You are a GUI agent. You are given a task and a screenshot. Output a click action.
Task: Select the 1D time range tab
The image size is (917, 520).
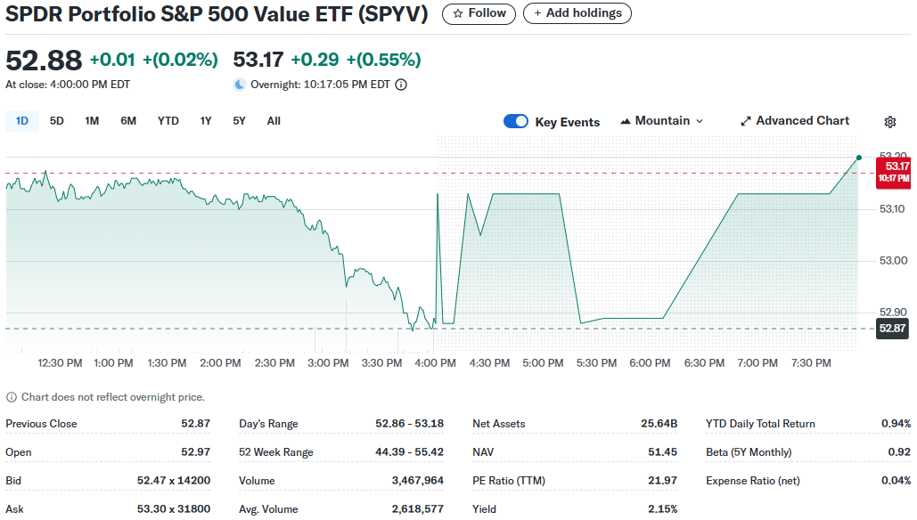(x=22, y=121)
